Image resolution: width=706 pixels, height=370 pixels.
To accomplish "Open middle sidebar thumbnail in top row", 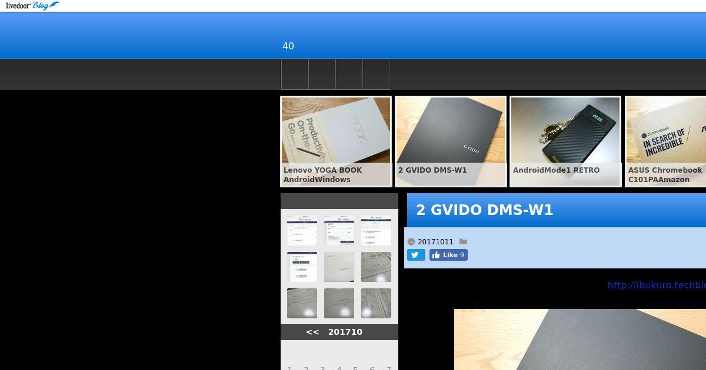I will click(339, 231).
